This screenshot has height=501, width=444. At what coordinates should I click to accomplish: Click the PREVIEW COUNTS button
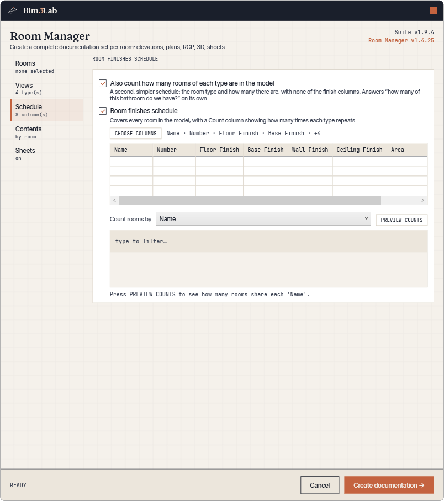401,220
